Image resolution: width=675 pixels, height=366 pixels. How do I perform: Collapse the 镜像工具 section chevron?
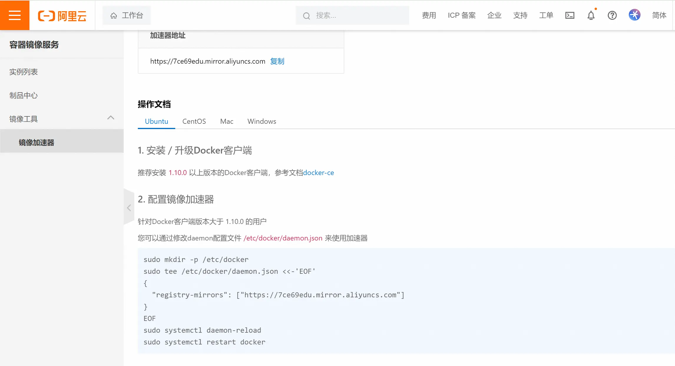coord(111,118)
